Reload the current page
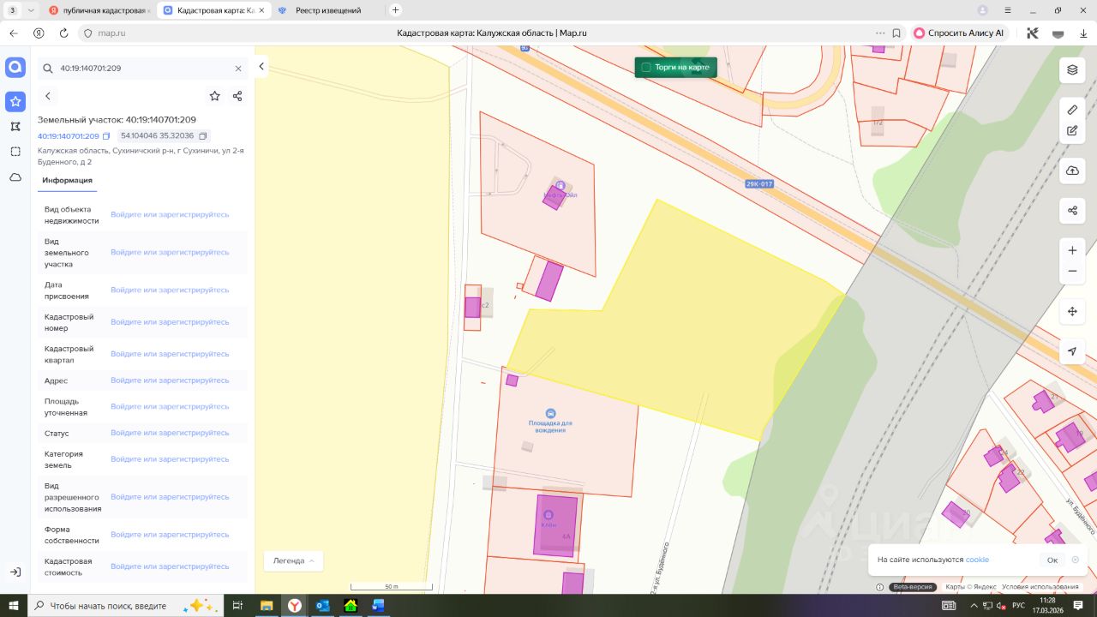Image resolution: width=1097 pixels, height=617 pixels. (63, 33)
